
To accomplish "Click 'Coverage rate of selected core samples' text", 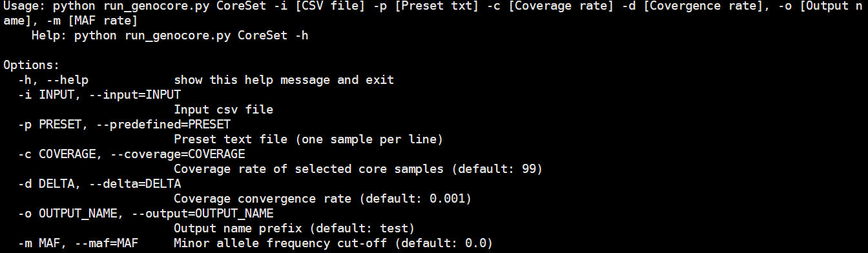I will pyautogui.click(x=309, y=169).
